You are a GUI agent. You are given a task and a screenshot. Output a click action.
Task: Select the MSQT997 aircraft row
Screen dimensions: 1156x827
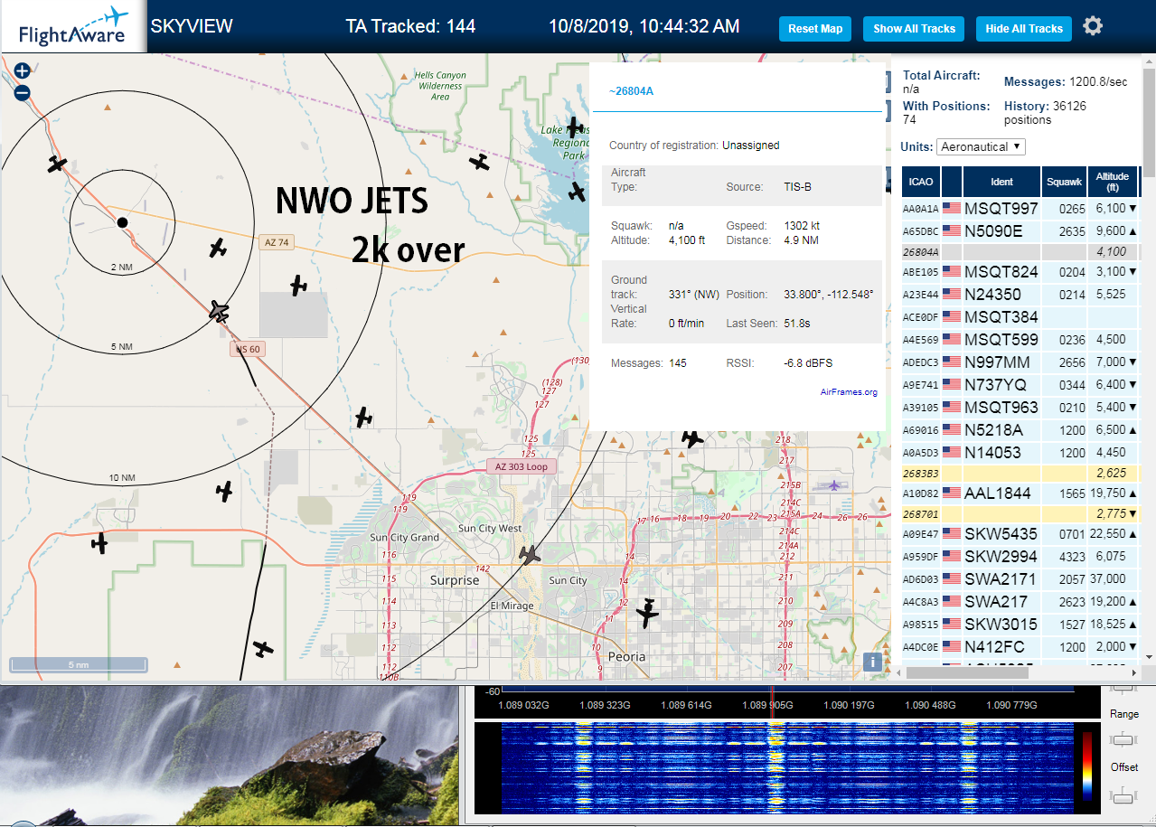(x=1021, y=209)
